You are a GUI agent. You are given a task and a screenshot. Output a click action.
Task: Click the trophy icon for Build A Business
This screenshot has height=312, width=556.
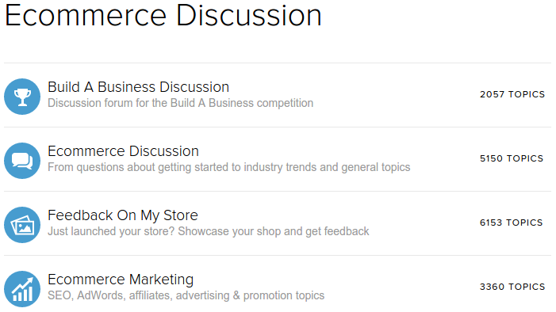point(22,97)
